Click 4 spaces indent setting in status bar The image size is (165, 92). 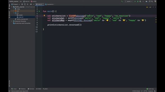151,91
